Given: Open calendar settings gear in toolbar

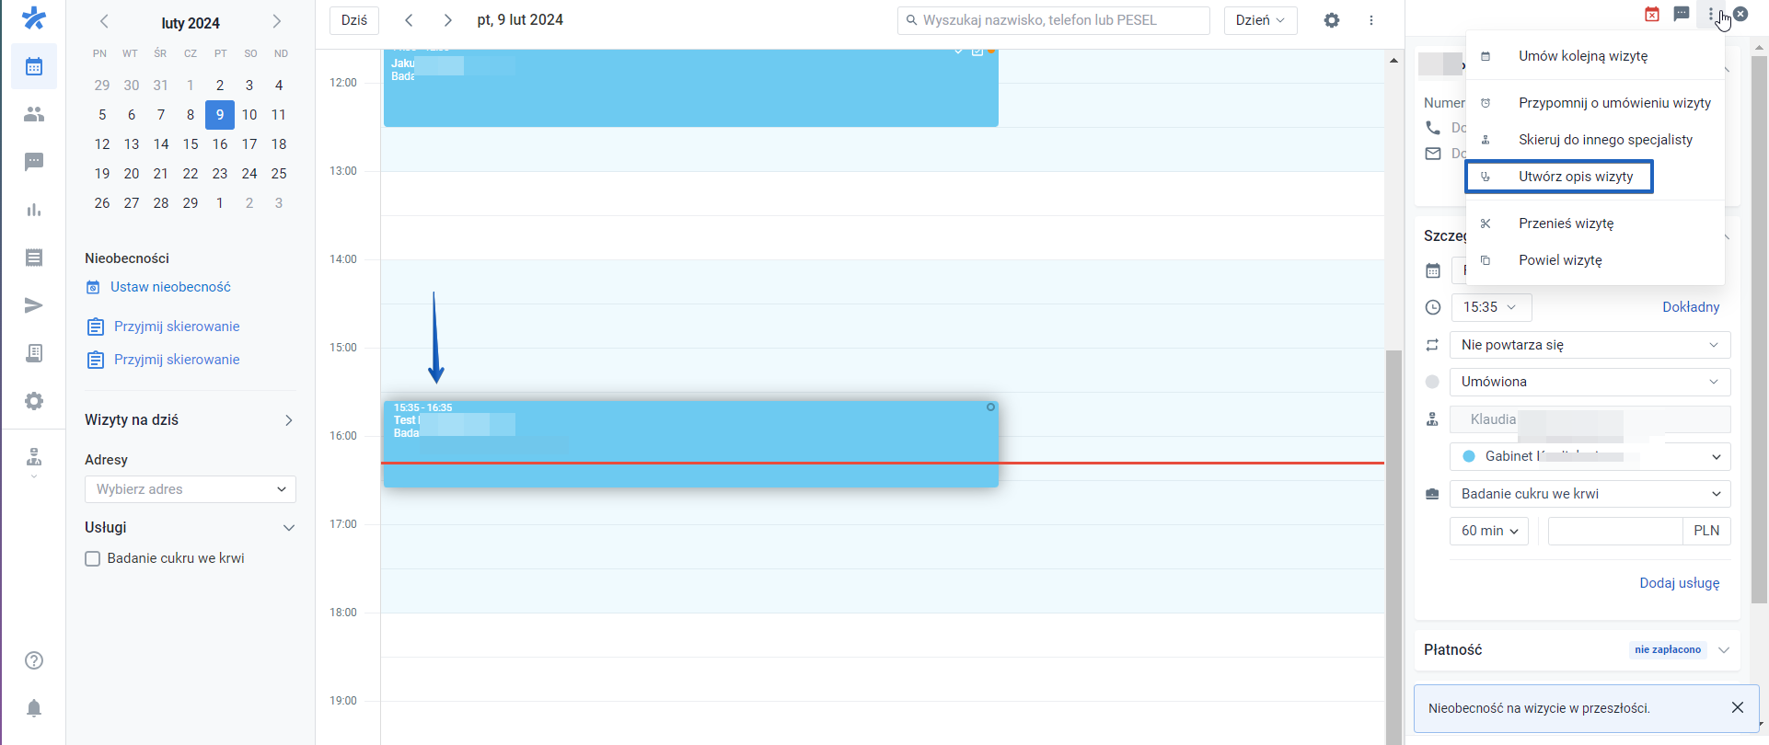Looking at the screenshot, I should click(x=1332, y=20).
